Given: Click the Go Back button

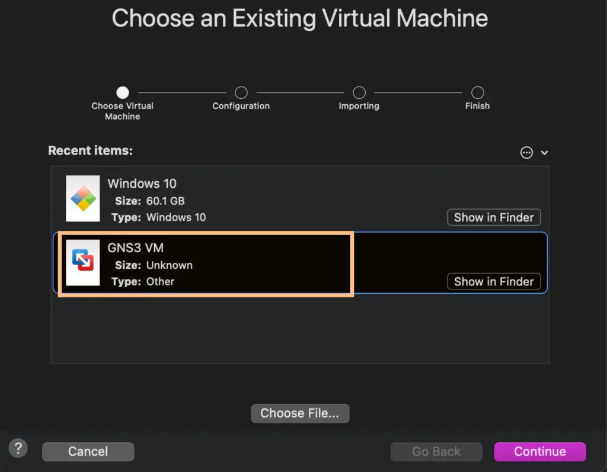Looking at the screenshot, I should [436, 451].
